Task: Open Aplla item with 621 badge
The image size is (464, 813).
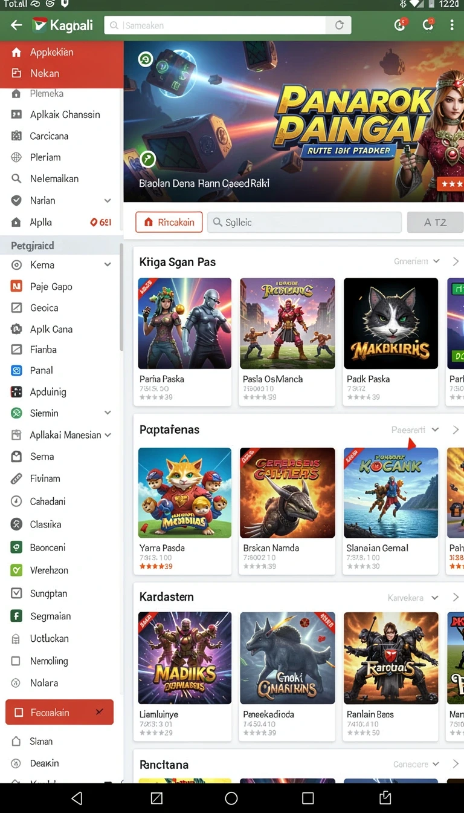Action: point(62,222)
